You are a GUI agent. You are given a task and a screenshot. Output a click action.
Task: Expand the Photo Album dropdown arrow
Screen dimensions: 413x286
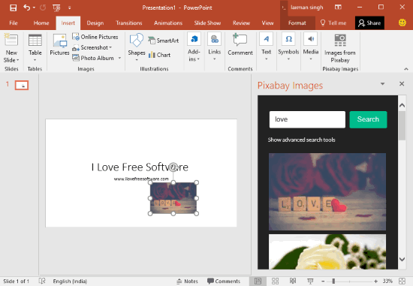119,58
